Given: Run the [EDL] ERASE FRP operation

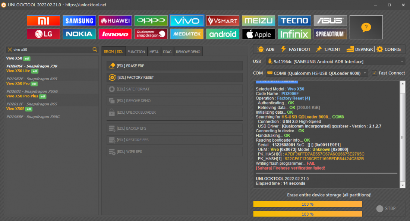Looking at the screenshot, I should tap(175, 66).
